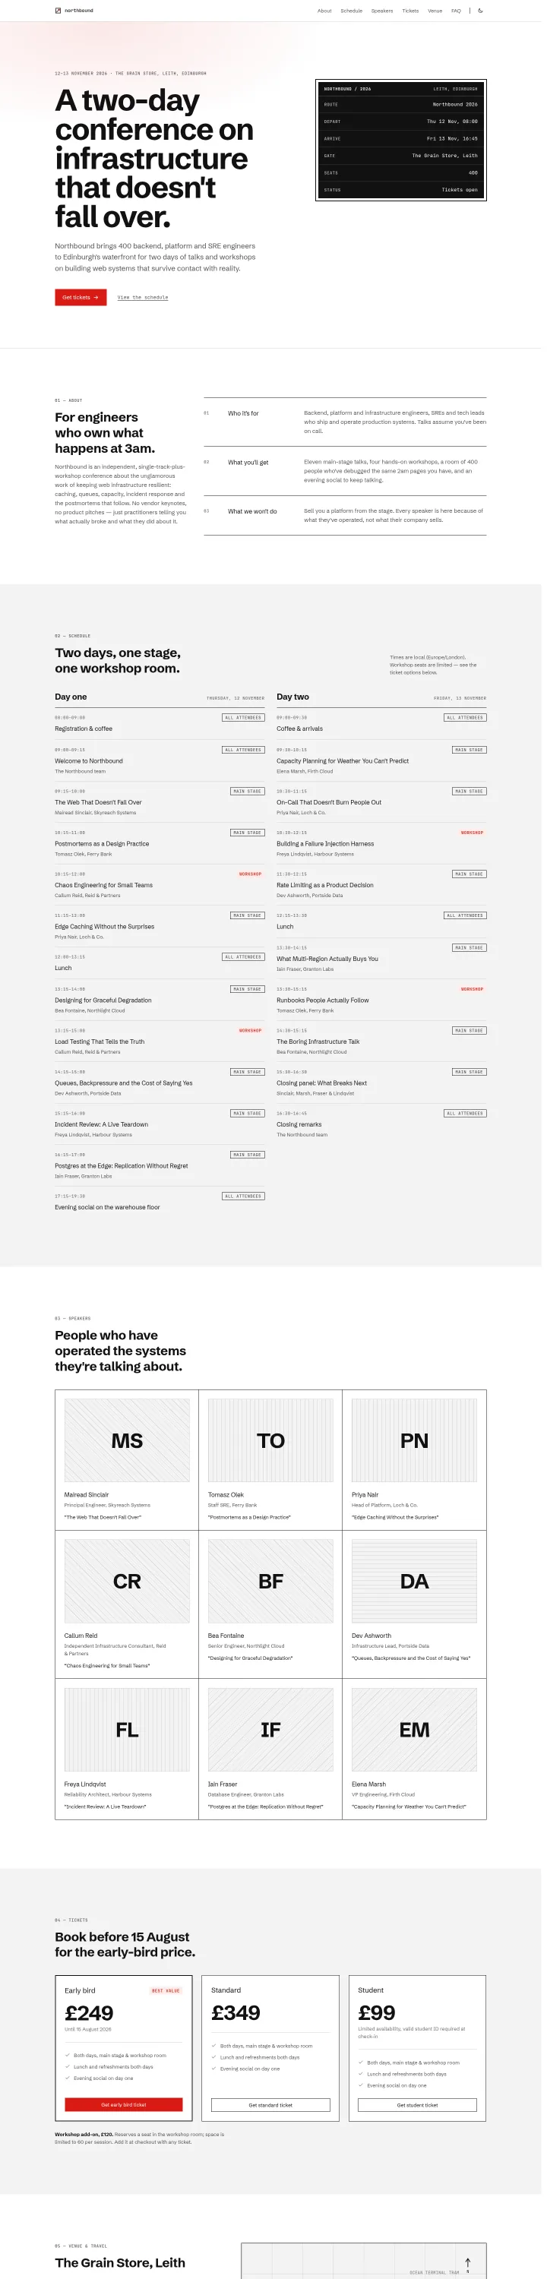547x2279 pixels.
Task: Click the Get early bird ticket button
Action: [x=124, y=2105]
